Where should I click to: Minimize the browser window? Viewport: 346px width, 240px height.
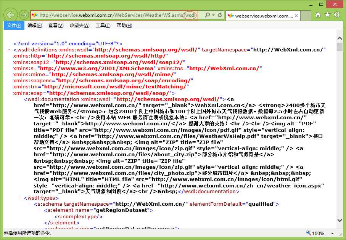pos(311,5)
